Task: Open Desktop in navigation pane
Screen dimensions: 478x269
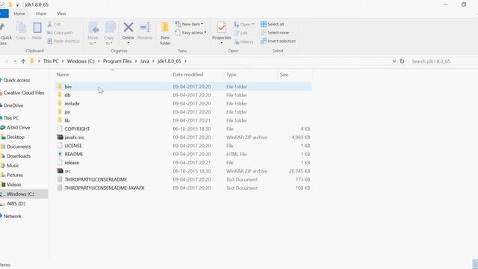Action: (15, 137)
